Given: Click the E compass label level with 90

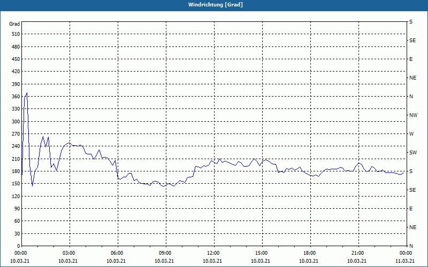Looking at the screenshot, I should pos(411,209).
